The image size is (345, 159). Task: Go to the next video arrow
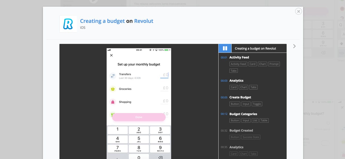click(x=294, y=46)
